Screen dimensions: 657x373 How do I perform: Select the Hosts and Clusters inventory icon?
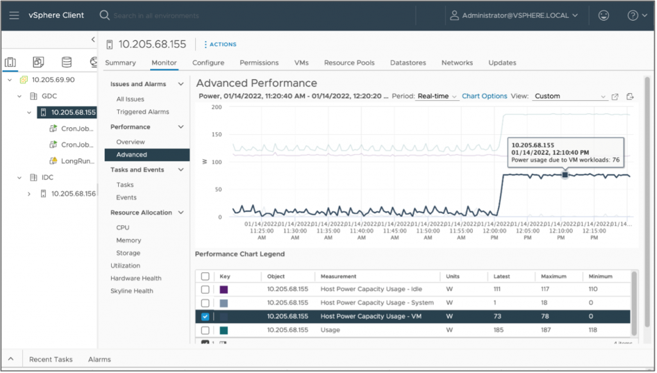tap(10, 62)
